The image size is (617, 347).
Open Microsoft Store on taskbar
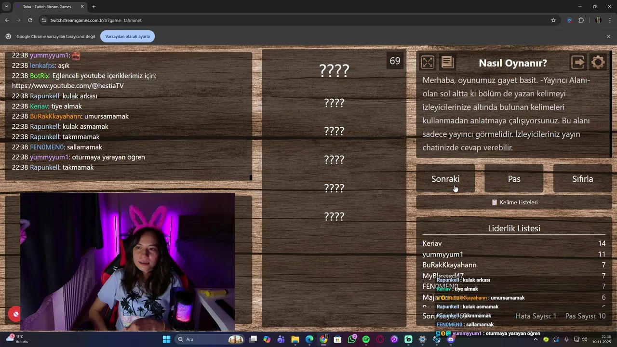click(337, 339)
